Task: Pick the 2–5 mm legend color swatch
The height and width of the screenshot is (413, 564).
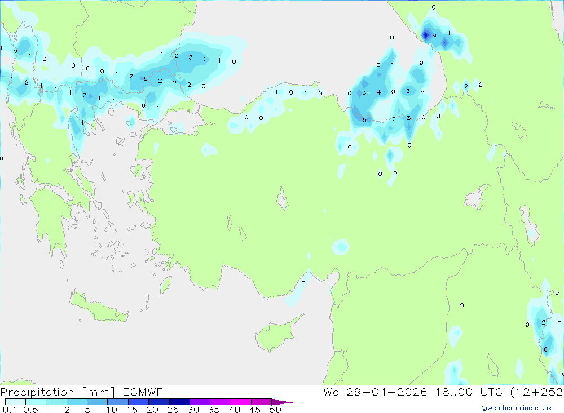Action: pos(77,402)
